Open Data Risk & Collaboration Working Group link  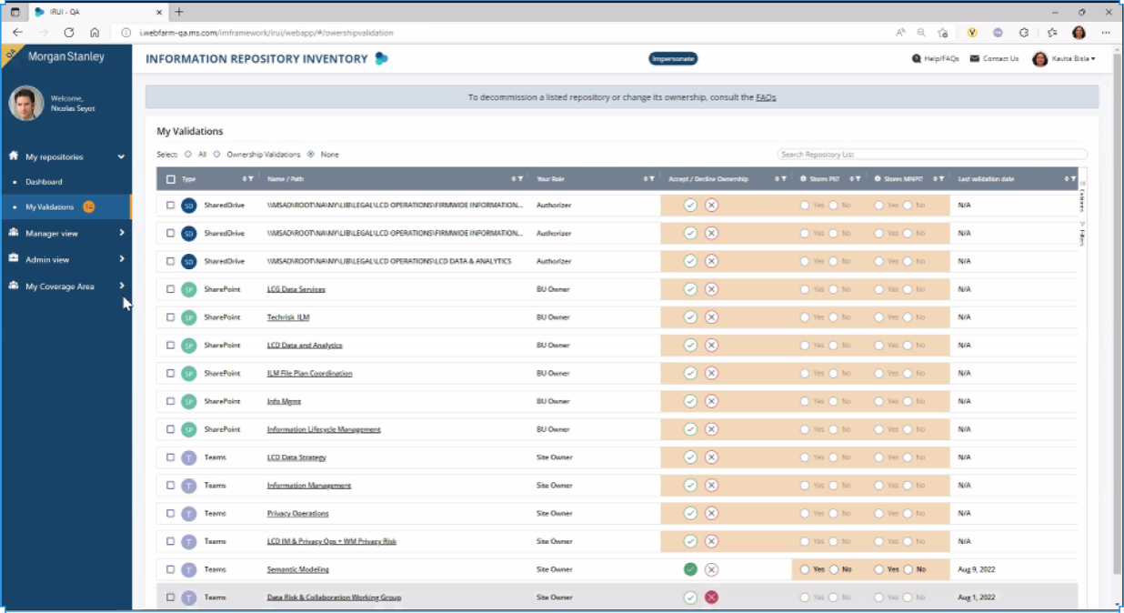(334, 598)
